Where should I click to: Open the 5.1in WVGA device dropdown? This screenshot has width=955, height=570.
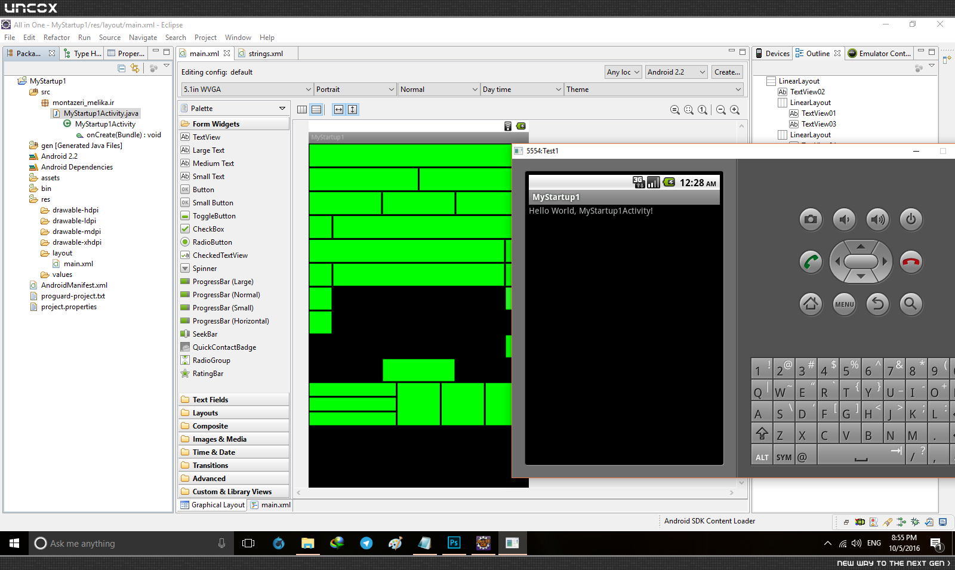247,90
